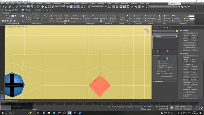Click Attach in Geometry ribbon panel
The width and height of the screenshot is (204, 115).
pos(86,19)
